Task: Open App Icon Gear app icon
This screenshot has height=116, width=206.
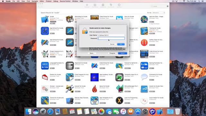Action: pos(144,19)
